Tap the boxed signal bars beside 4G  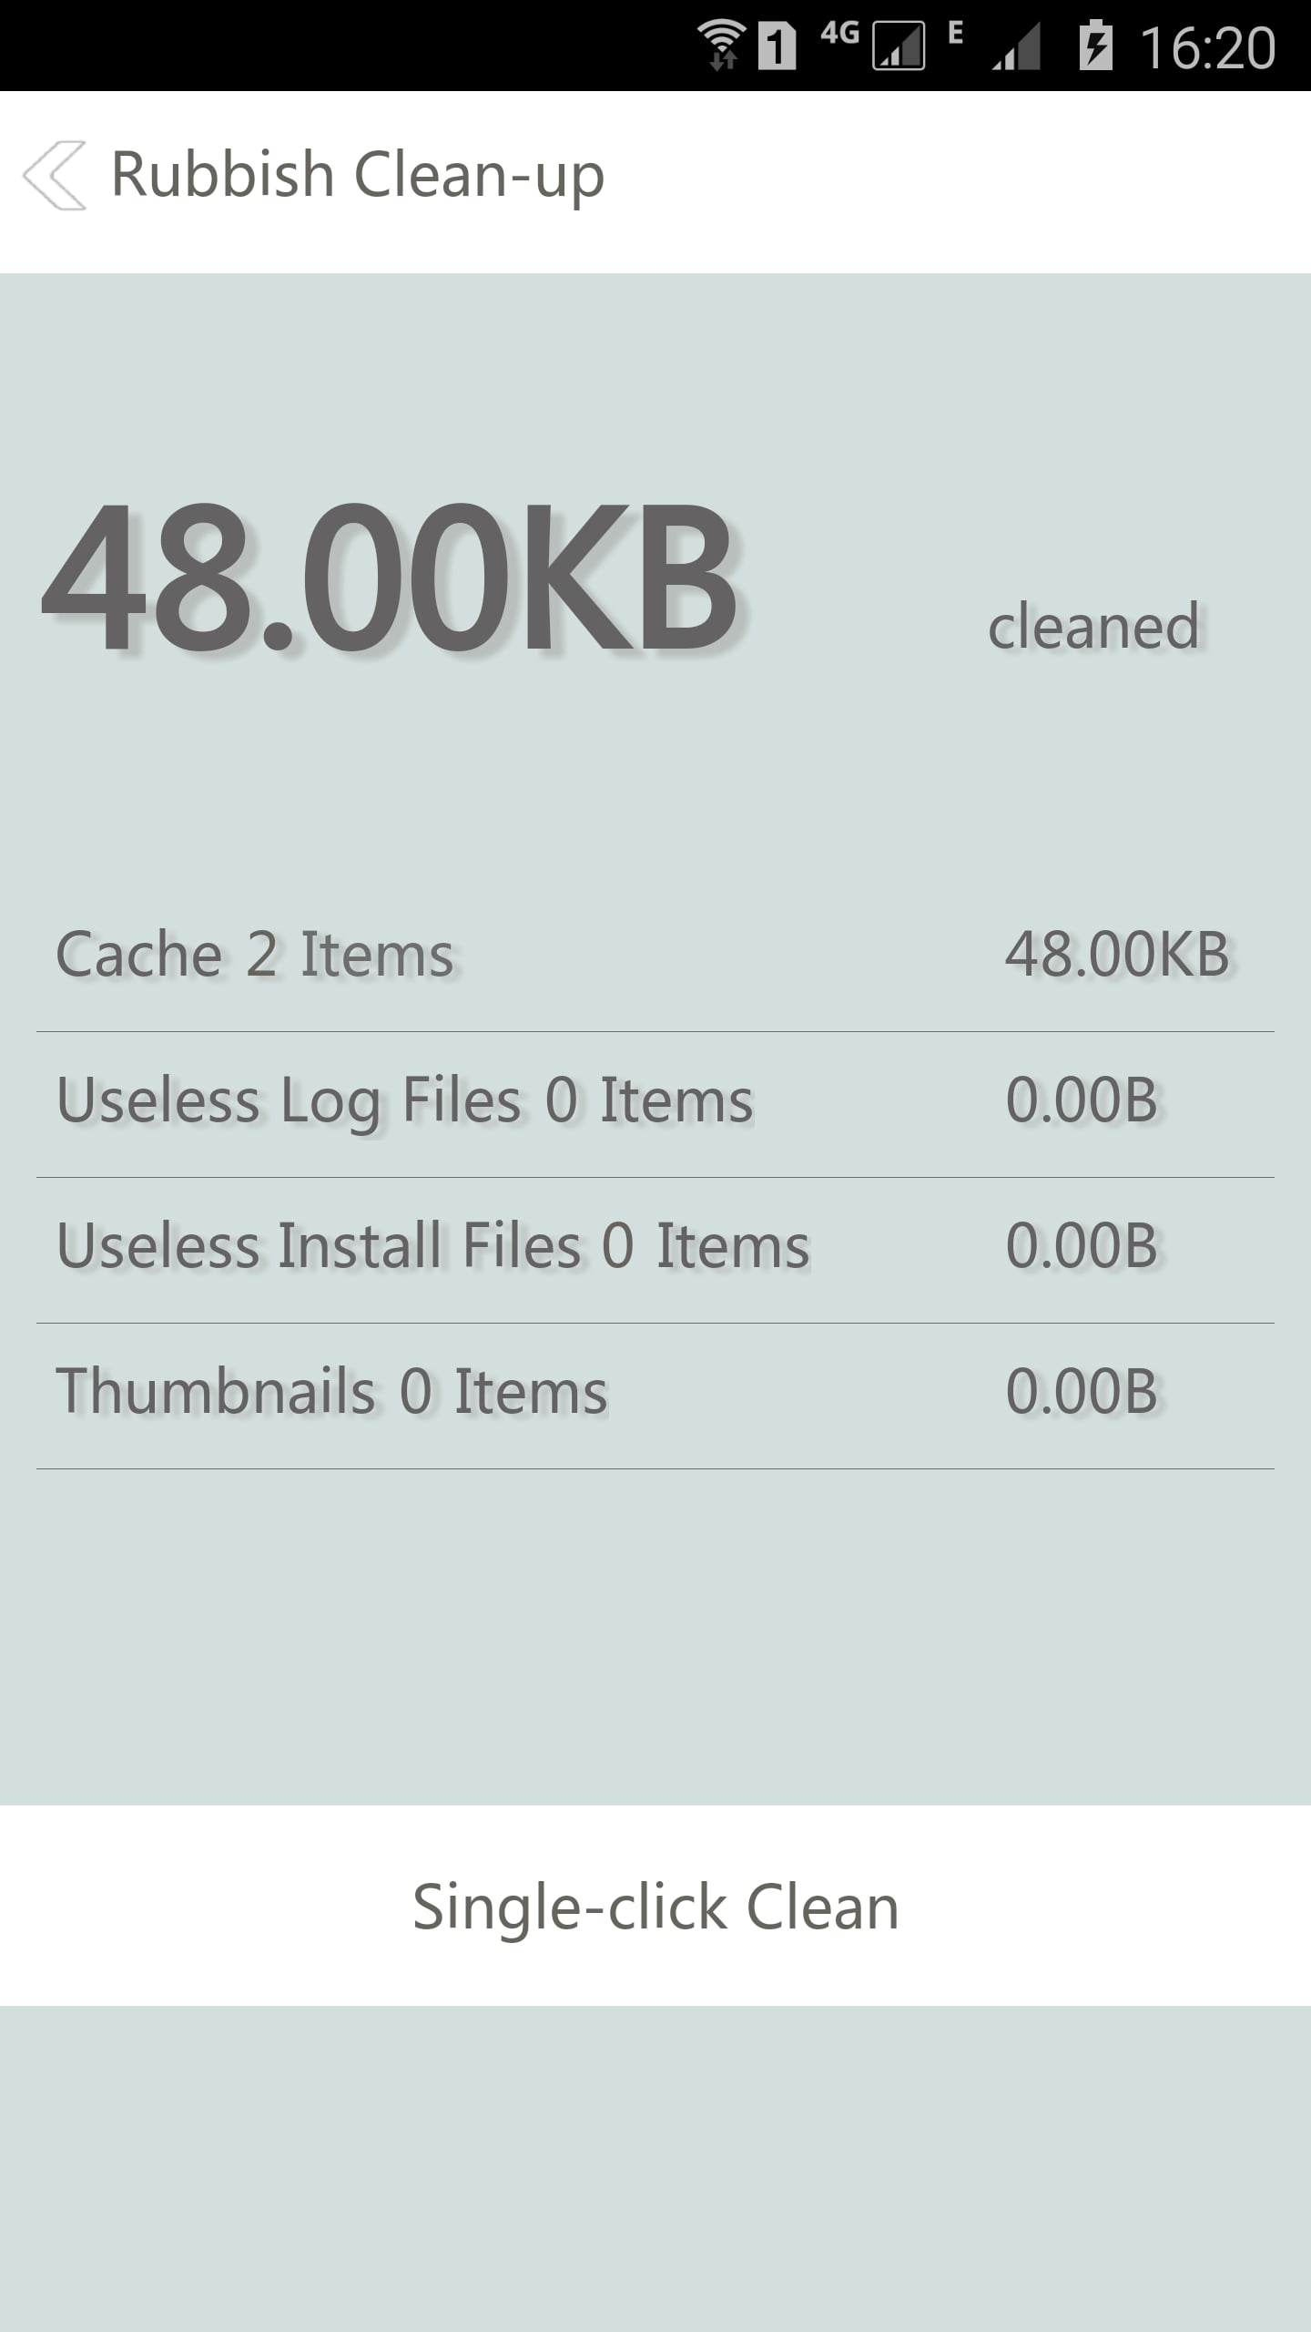pos(899,47)
